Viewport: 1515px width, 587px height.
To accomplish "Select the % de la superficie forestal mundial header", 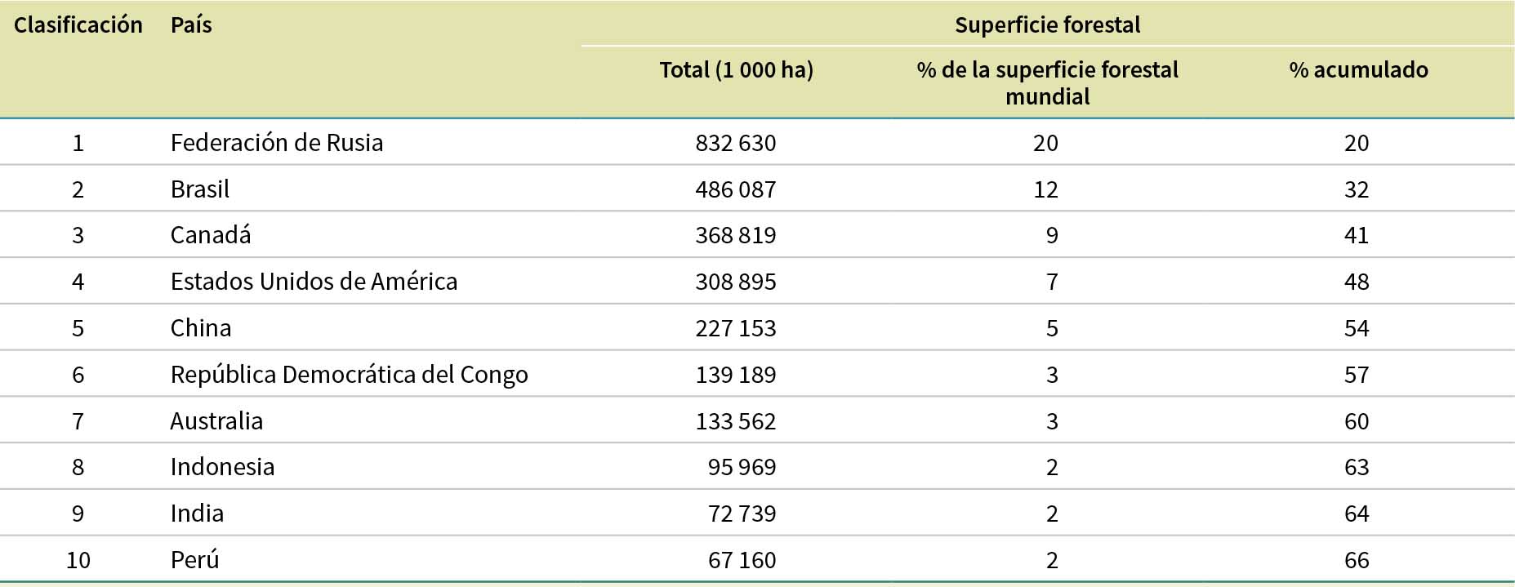I will 1047,82.
